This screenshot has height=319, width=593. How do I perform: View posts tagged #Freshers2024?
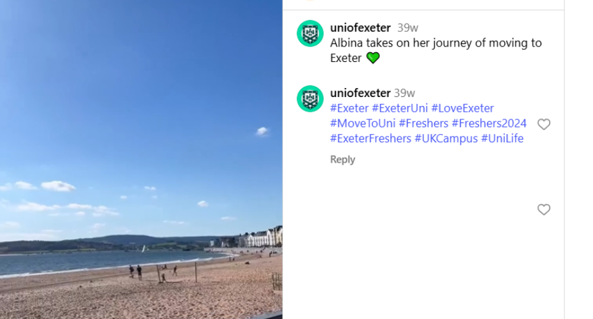click(489, 124)
